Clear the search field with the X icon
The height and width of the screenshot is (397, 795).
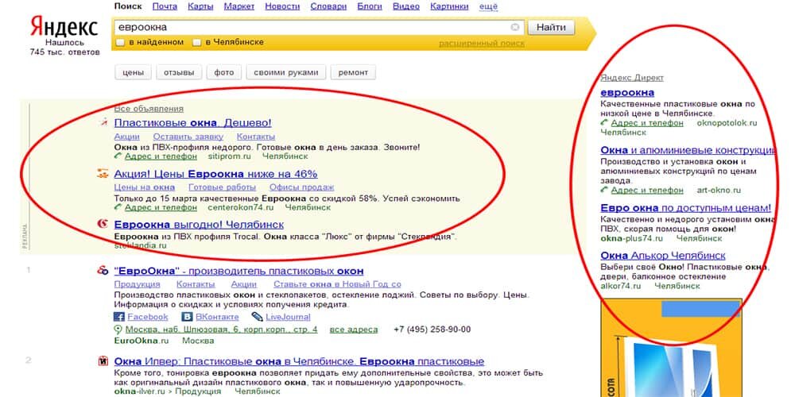[x=514, y=27]
